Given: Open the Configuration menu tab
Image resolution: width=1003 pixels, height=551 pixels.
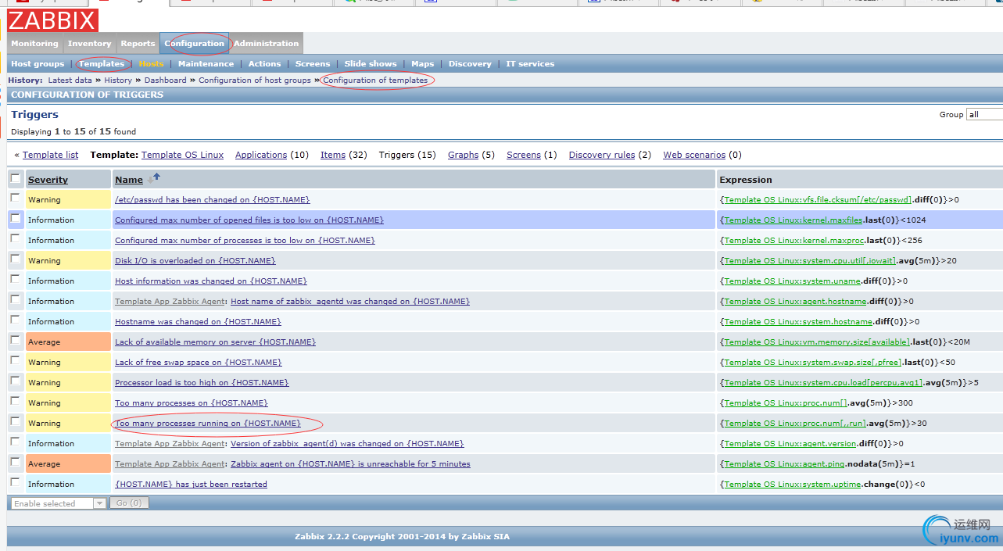Looking at the screenshot, I should click(195, 44).
